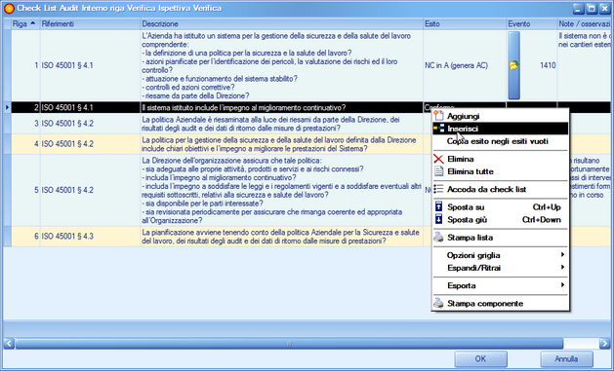Click the Sposta giù entry with Ctrl+Down shortcut

[x=501, y=219]
